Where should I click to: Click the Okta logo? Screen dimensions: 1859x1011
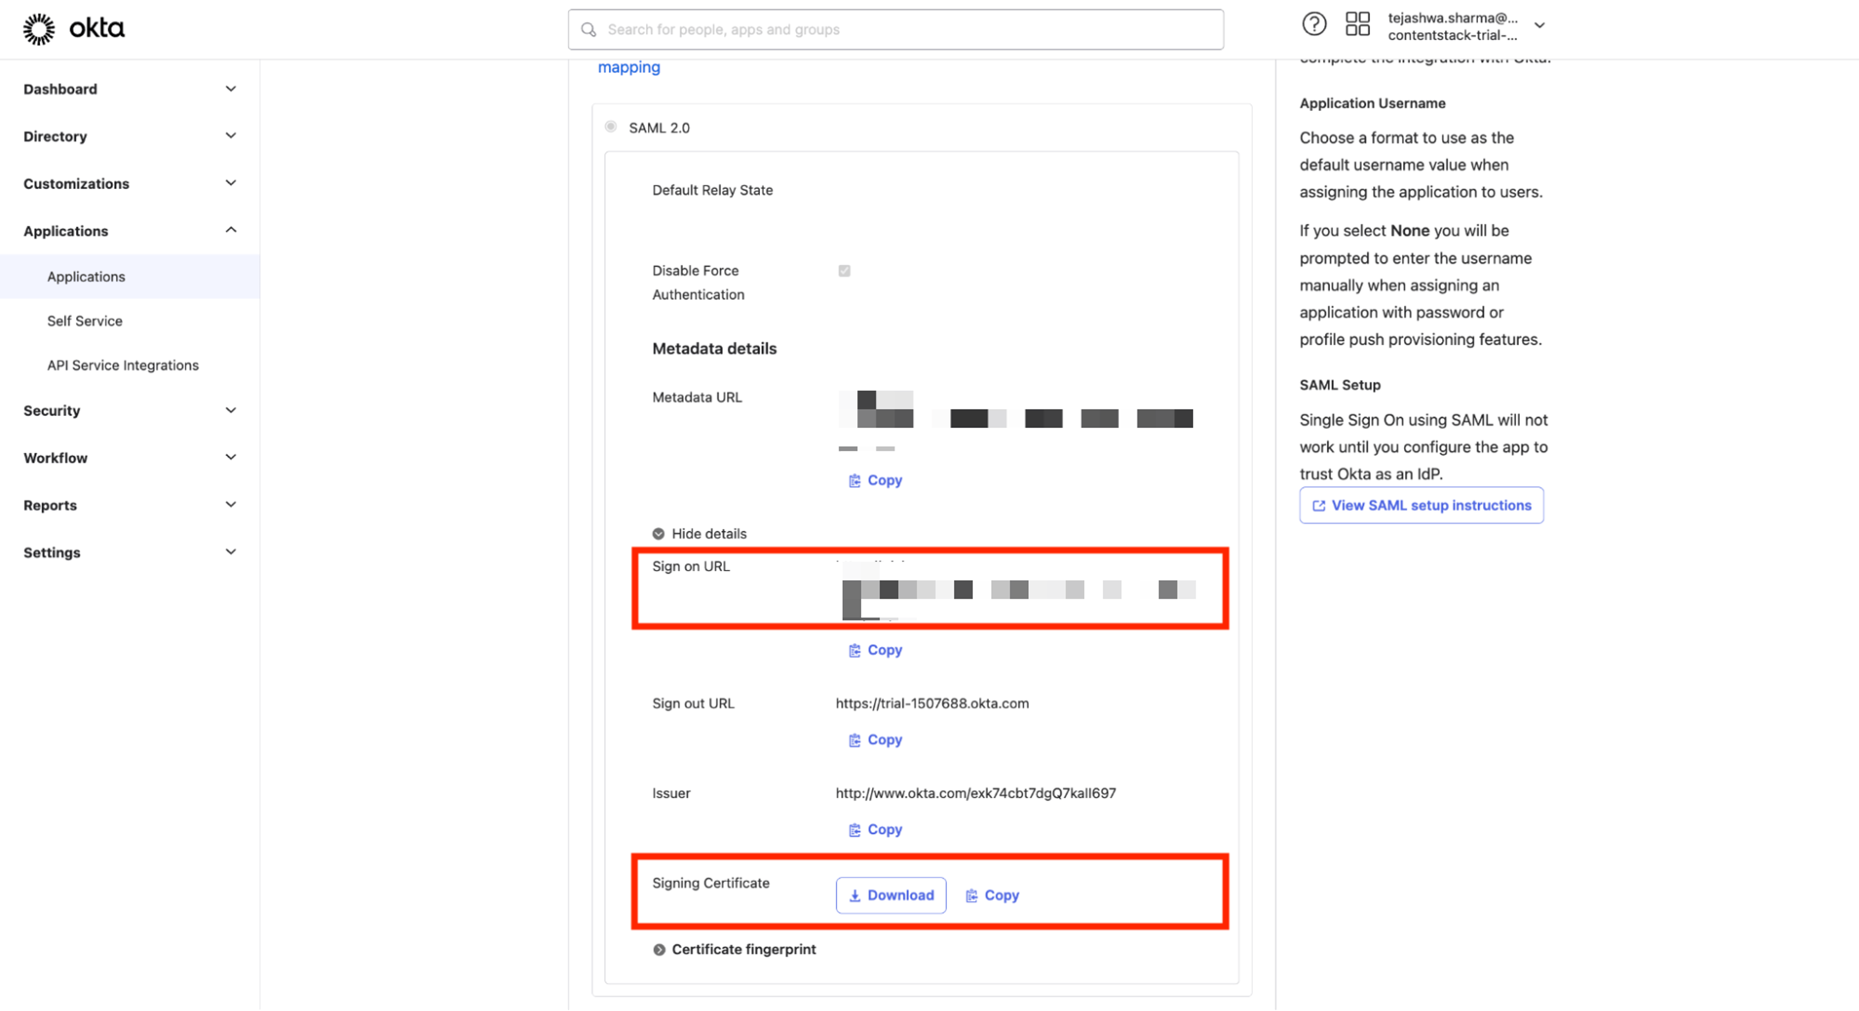point(74,29)
